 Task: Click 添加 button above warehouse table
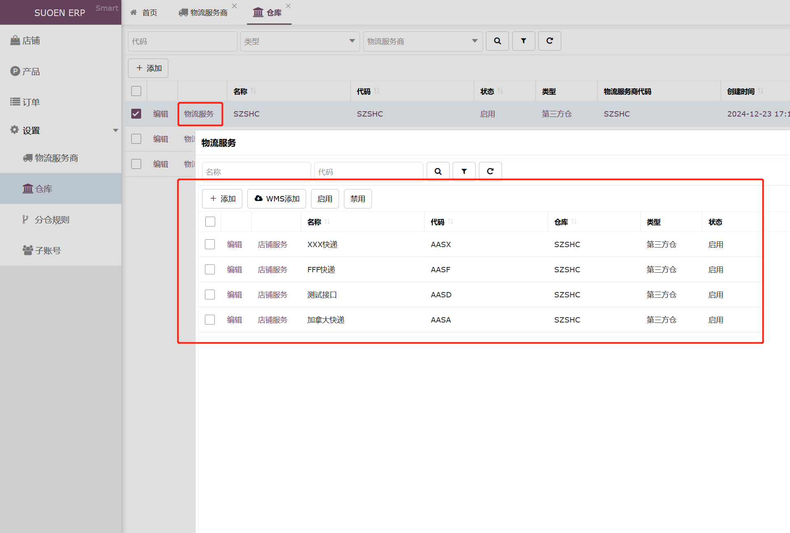(148, 68)
